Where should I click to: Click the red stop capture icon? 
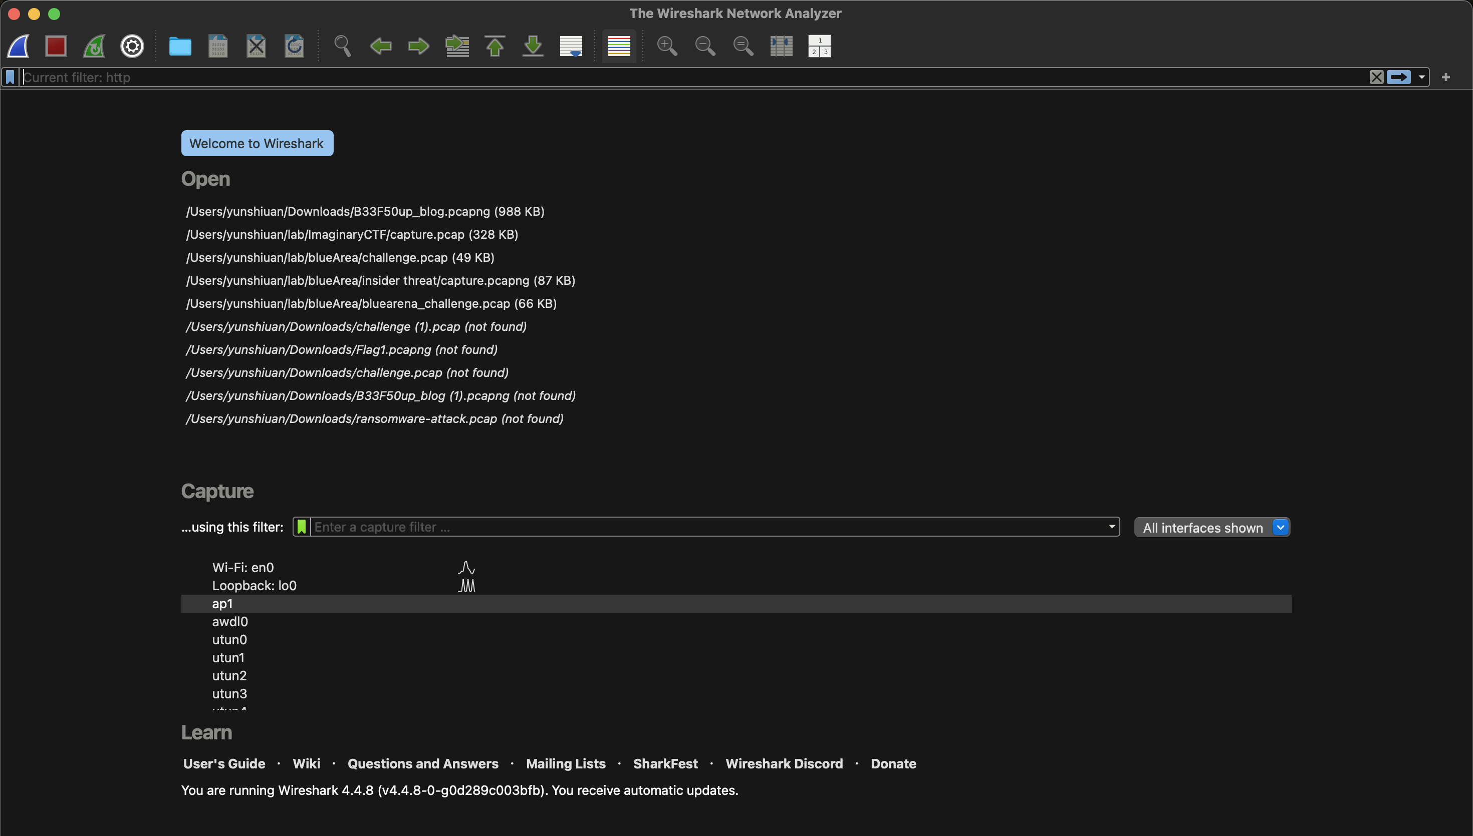point(56,46)
